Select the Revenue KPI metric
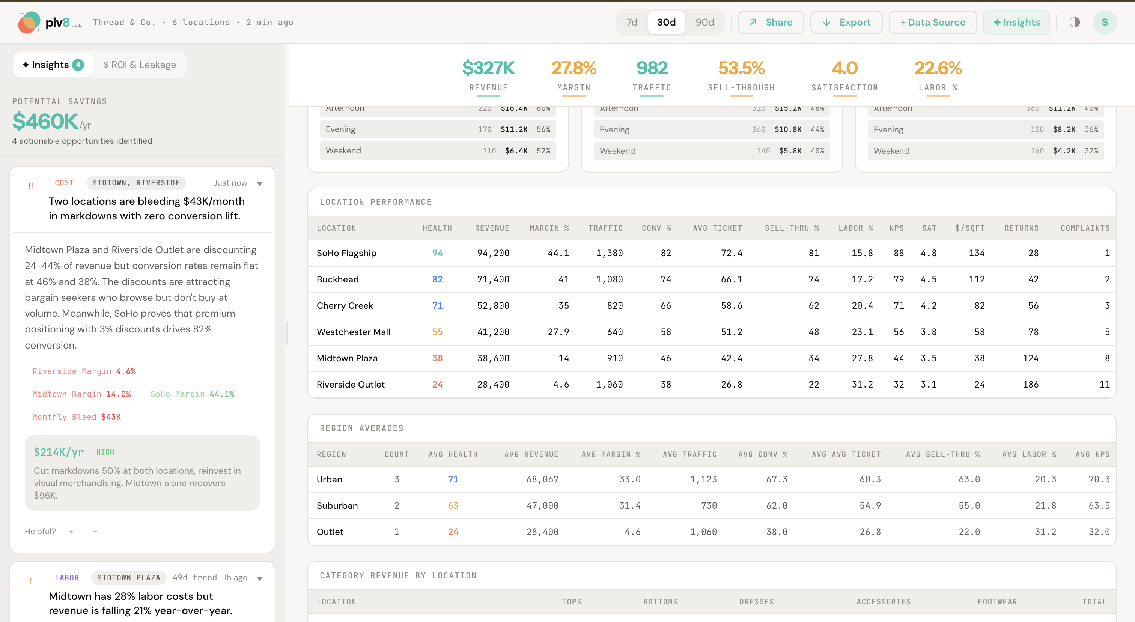1135x622 pixels. [x=488, y=75]
